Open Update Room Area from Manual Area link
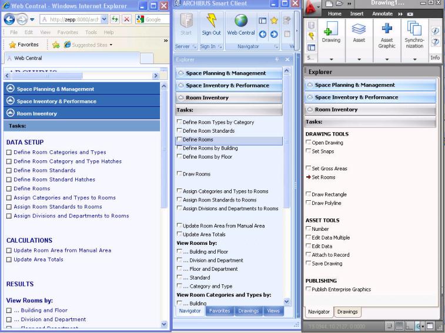Screen dimensions: 445x333 click(62, 250)
